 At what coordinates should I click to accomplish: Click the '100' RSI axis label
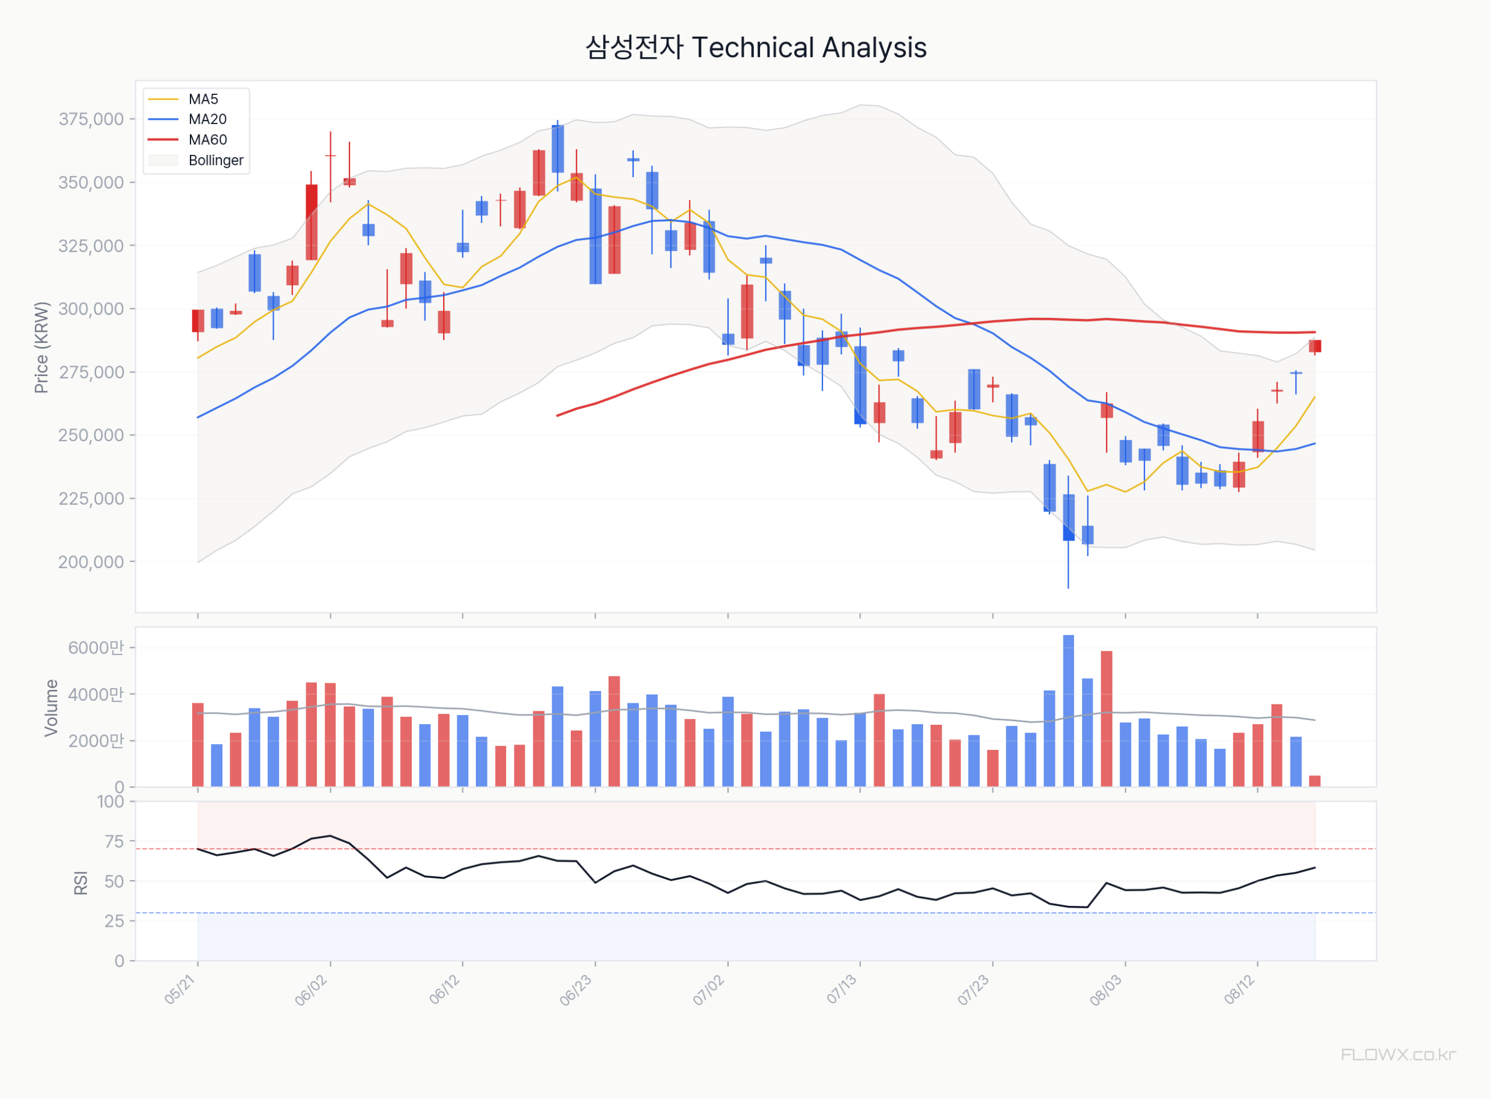pyautogui.click(x=110, y=802)
